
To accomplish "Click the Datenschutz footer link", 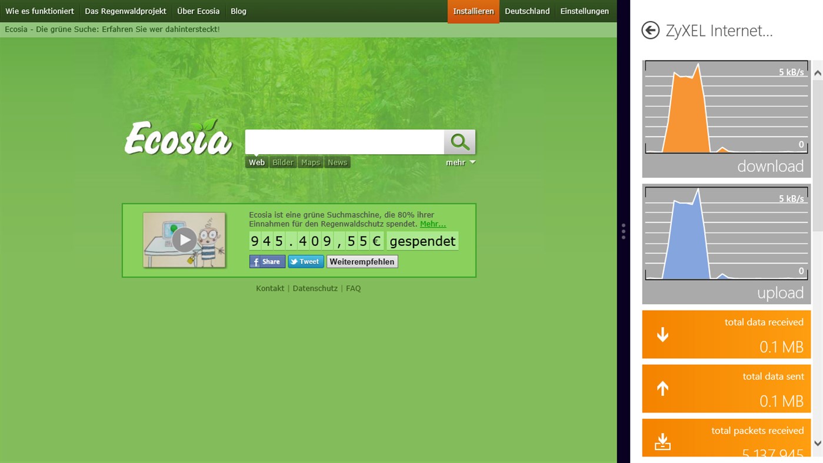I will pyautogui.click(x=315, y=288).
